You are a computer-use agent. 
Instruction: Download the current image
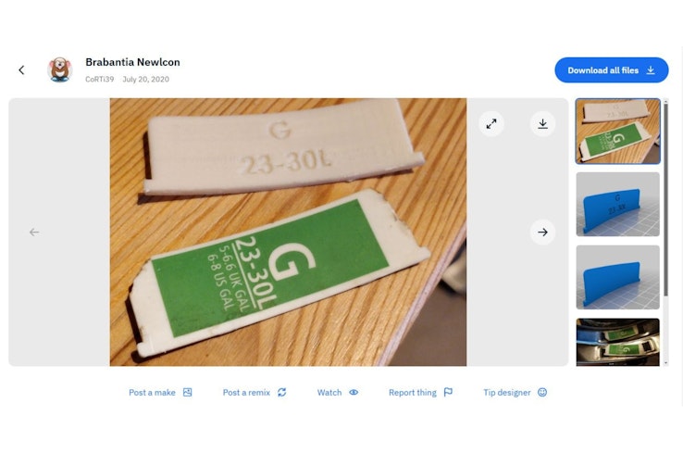[542, 124]
